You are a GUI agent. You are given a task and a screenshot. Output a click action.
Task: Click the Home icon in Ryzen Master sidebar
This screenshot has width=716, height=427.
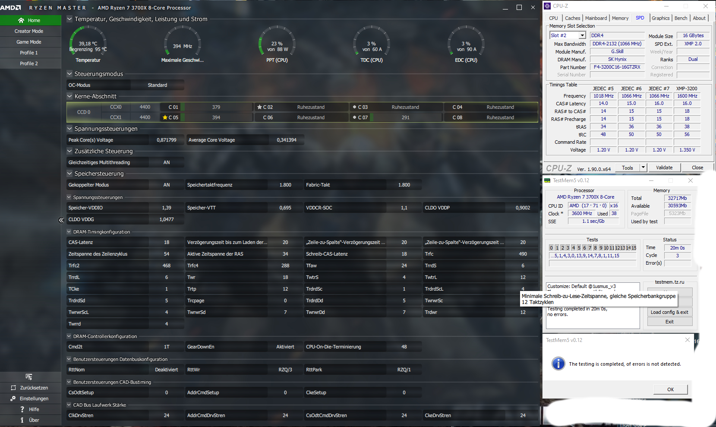tap(21, 20)
